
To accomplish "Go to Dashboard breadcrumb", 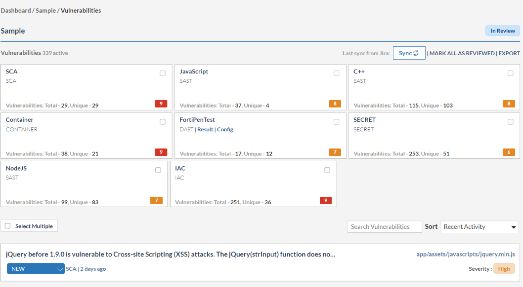I will click(16, 11).
